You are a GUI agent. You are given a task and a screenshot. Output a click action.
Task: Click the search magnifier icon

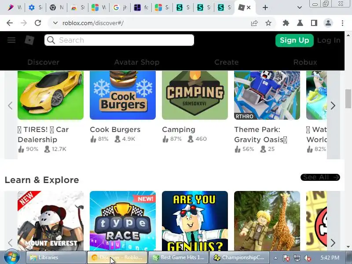coord(51,40)
